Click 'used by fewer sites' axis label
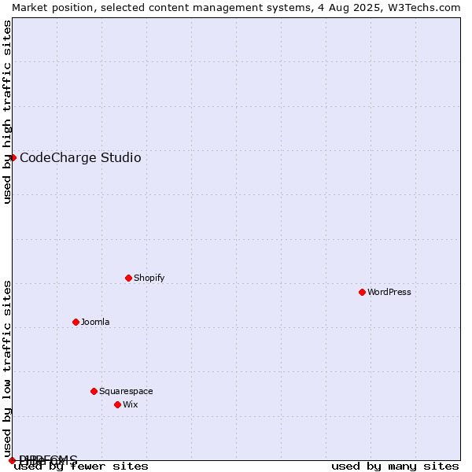 [81, 466]
